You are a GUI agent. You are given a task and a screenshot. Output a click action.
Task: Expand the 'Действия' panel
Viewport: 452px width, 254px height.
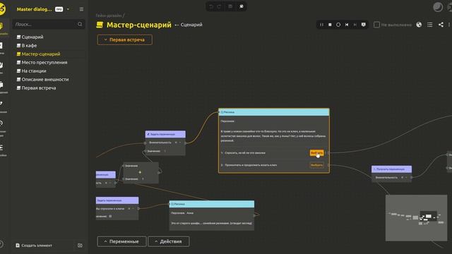click(x=169, y=241)
